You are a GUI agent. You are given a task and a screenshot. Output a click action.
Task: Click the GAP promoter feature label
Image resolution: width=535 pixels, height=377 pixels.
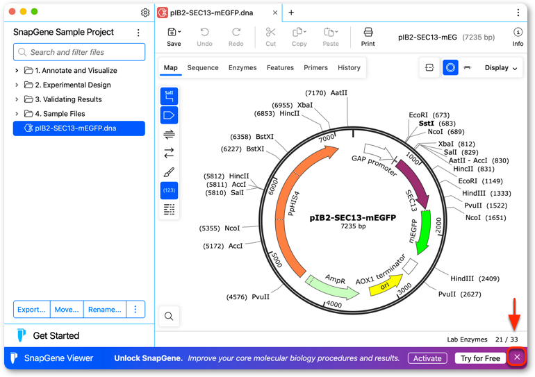click(x=374, y=165)
